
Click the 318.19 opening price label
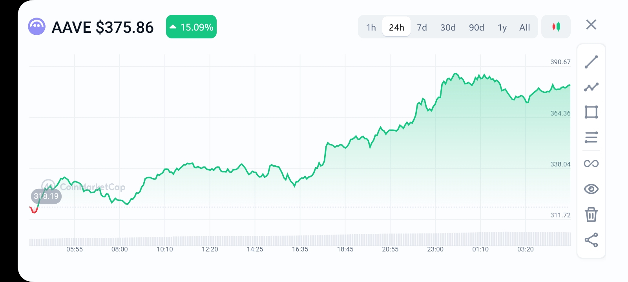46,196
